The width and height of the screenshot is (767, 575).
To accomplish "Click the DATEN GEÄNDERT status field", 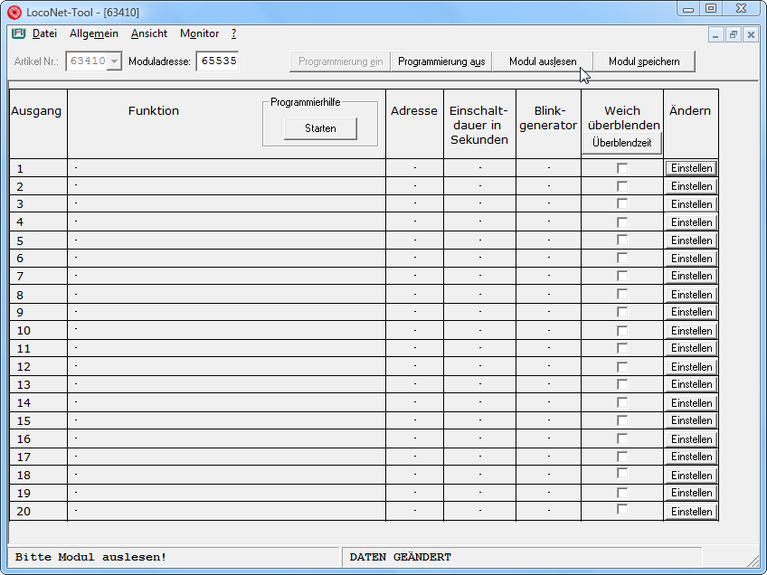I will click(522, 557).
